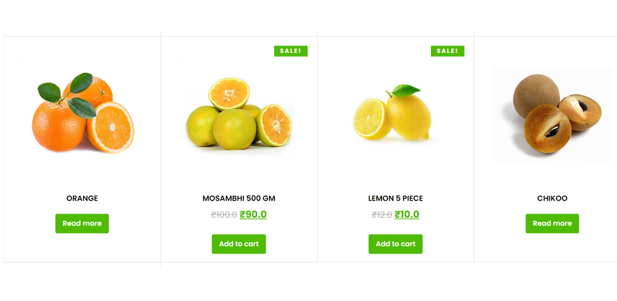
Task: Click the SALE! badge on Mosambhi
Action: pyautogui.click(x=291, y=51)
